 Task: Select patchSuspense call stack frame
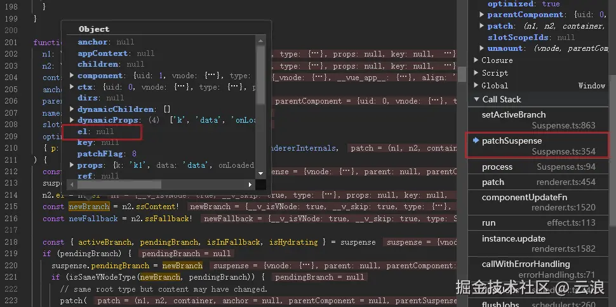[x=539, y=146]
